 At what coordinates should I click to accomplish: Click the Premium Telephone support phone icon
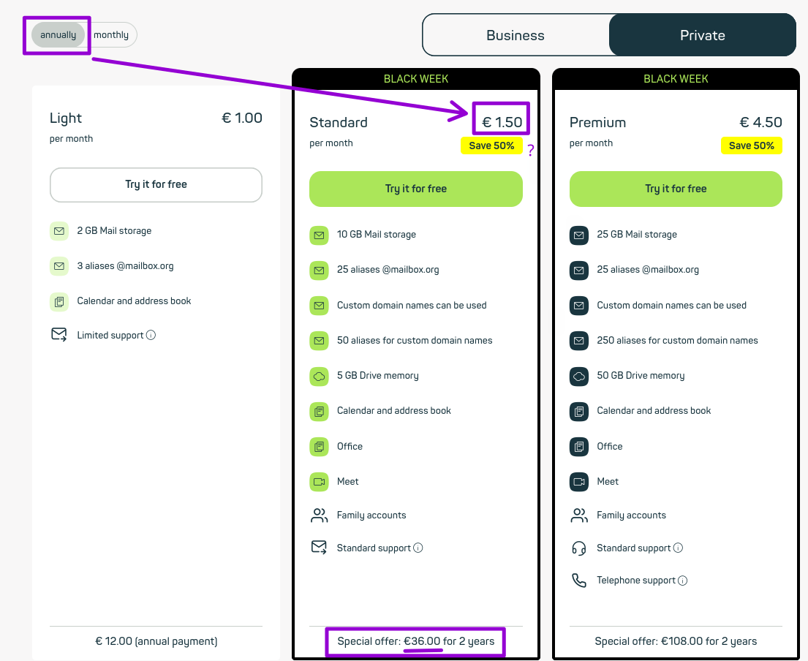(579, 581)
